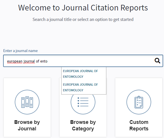Select second EUROPEAN JOURNAL OF ENTOMOLOGY suggestion

80,87
